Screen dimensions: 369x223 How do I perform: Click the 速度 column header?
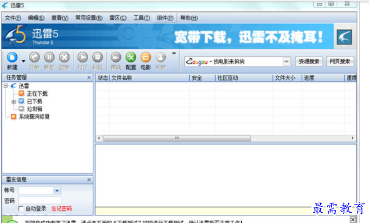351,78
